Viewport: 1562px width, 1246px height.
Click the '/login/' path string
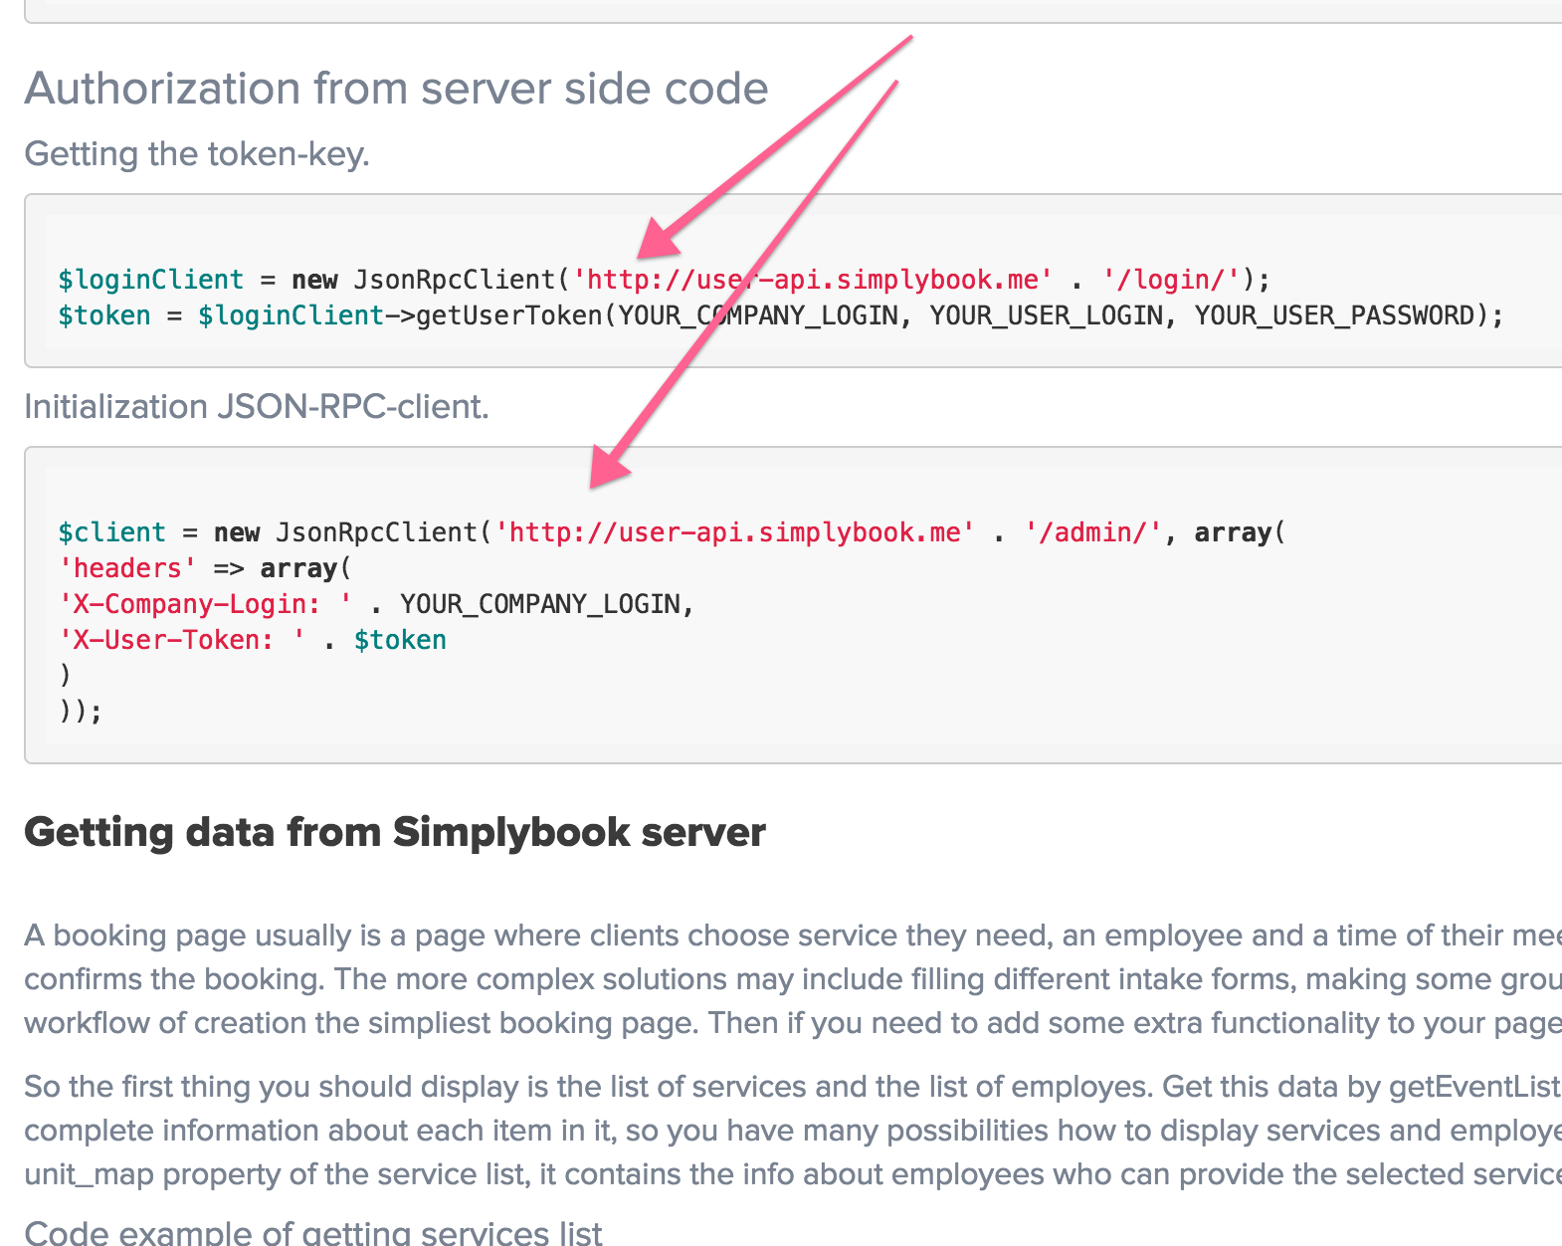point(1172,280)
